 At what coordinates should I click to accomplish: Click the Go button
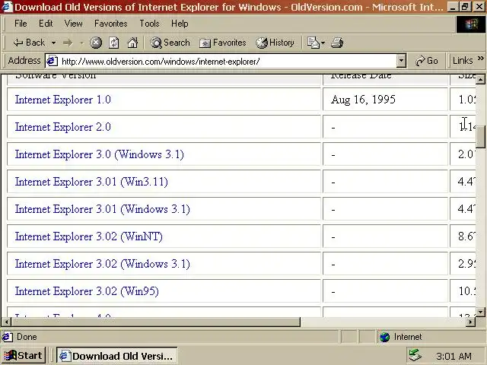click(426, 61)
